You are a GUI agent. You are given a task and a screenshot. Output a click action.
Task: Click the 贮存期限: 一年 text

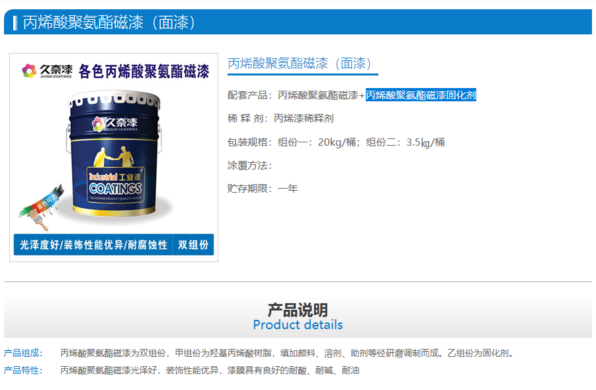tap(263, 188)
